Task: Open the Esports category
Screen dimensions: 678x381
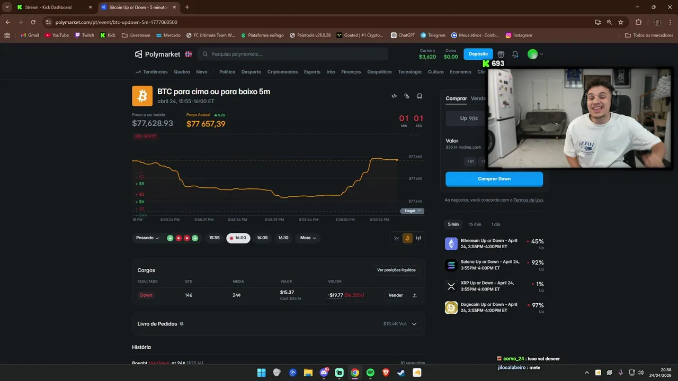Action: (312, 72)
